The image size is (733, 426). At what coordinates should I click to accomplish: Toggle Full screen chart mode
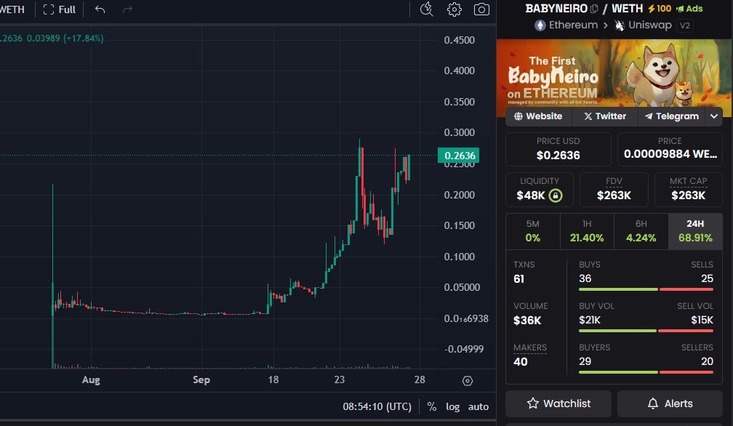[60, 9]
